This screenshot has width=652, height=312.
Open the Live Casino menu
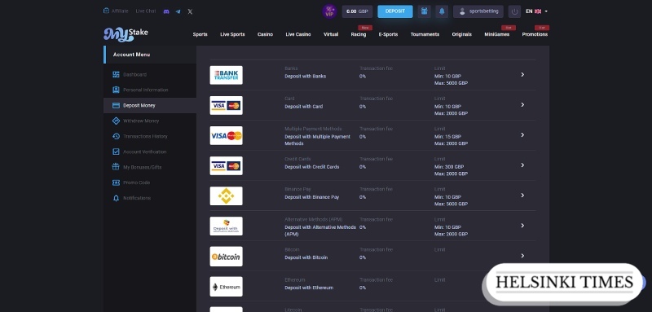click(298, 34)
